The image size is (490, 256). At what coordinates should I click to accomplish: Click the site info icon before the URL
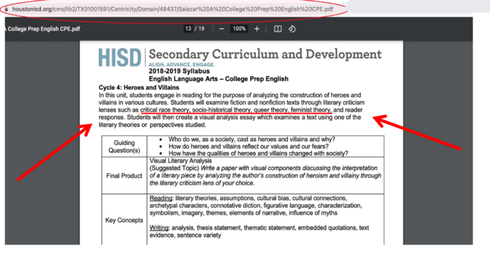[6, 10]
